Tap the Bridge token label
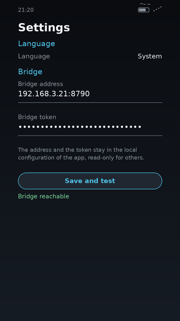 pos(37,117)
